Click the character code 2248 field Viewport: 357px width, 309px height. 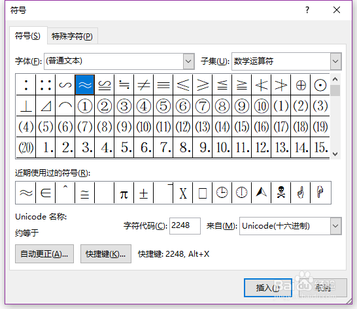click(x=185, y=226)
